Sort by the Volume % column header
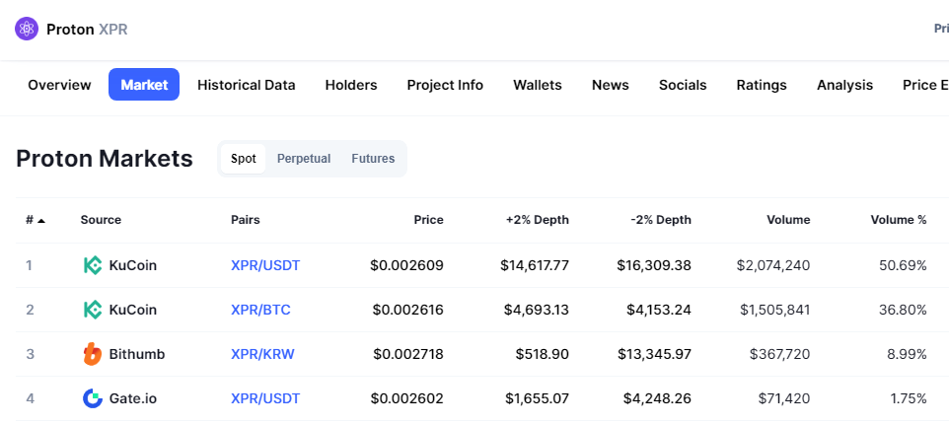949x425 pixels. [x=899, y=220]
